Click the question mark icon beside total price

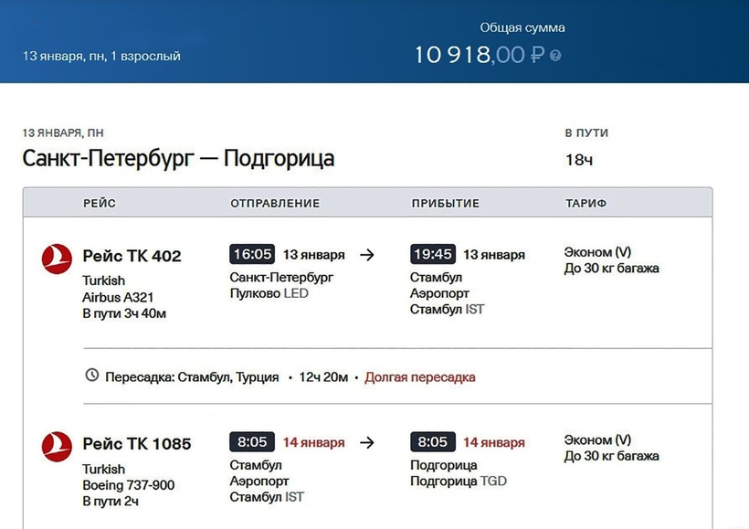pos(556,56)
